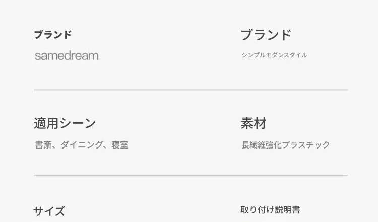This screenshot has width=378, height=222.
Task: Click the divider line below the samedream row
Action: click(191, 90)
